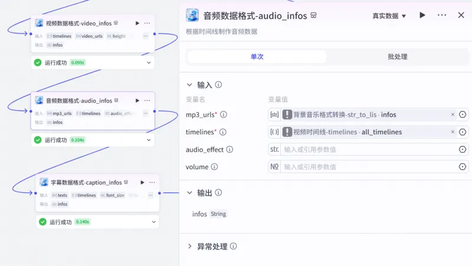The image size is (472, 266).
Task: Click the timelines all_timelines value field
Action: click(x=368, y=132)
